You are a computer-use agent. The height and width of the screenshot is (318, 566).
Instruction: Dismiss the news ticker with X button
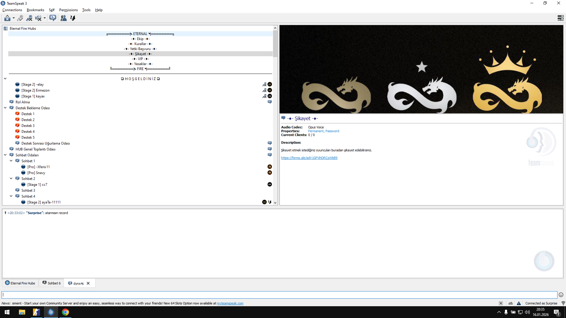click(x=501, y=303)
